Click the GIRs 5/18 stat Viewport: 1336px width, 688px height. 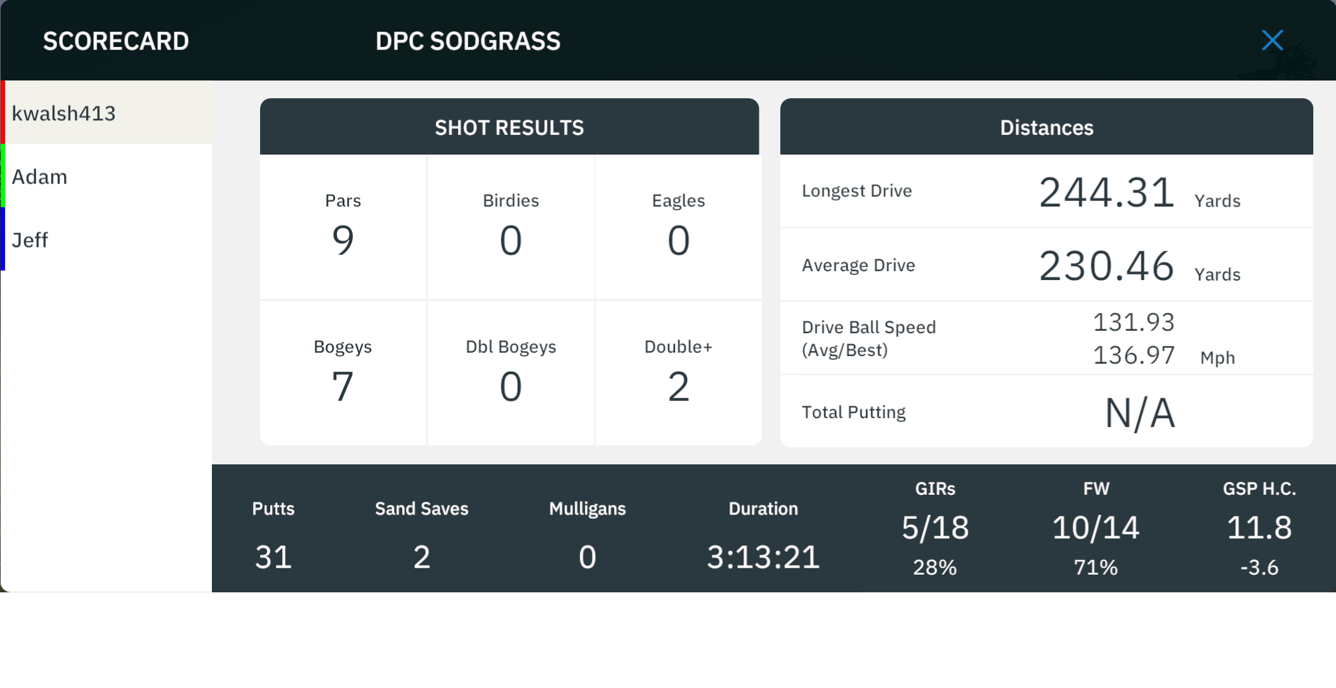coord(935,529)
